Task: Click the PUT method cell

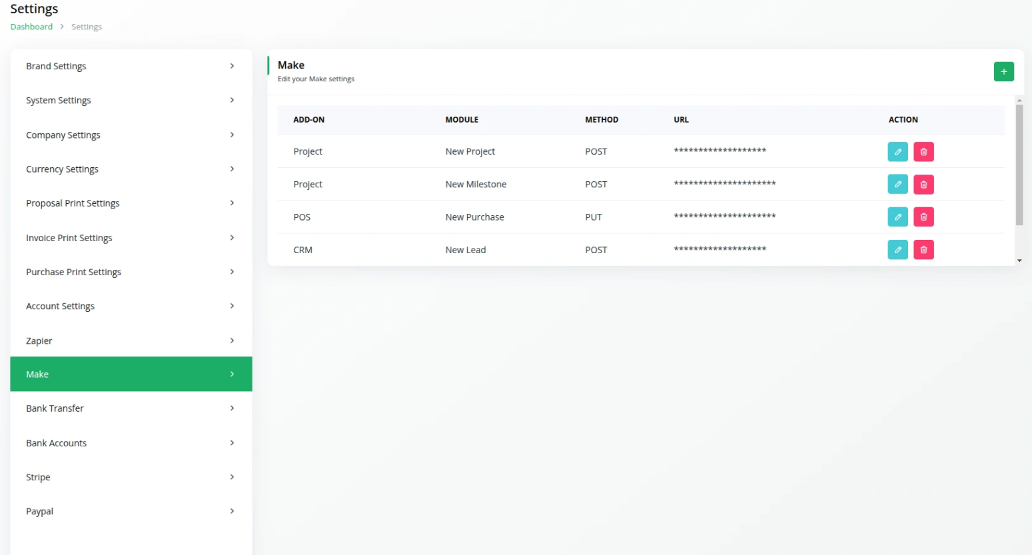Action: pyautogui.click(x=594, y=217)
